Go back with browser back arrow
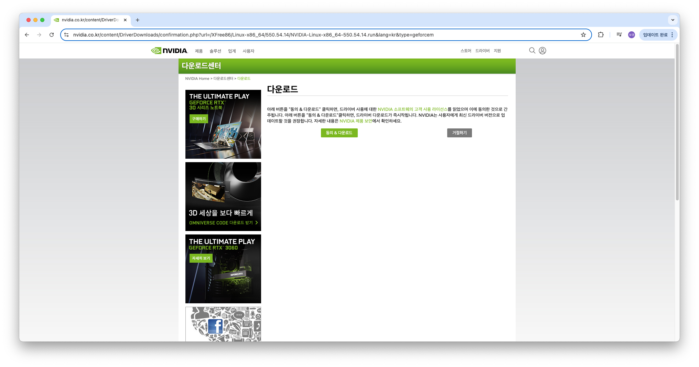Viewport: 699px width, 367px height. tap(27, 35)
